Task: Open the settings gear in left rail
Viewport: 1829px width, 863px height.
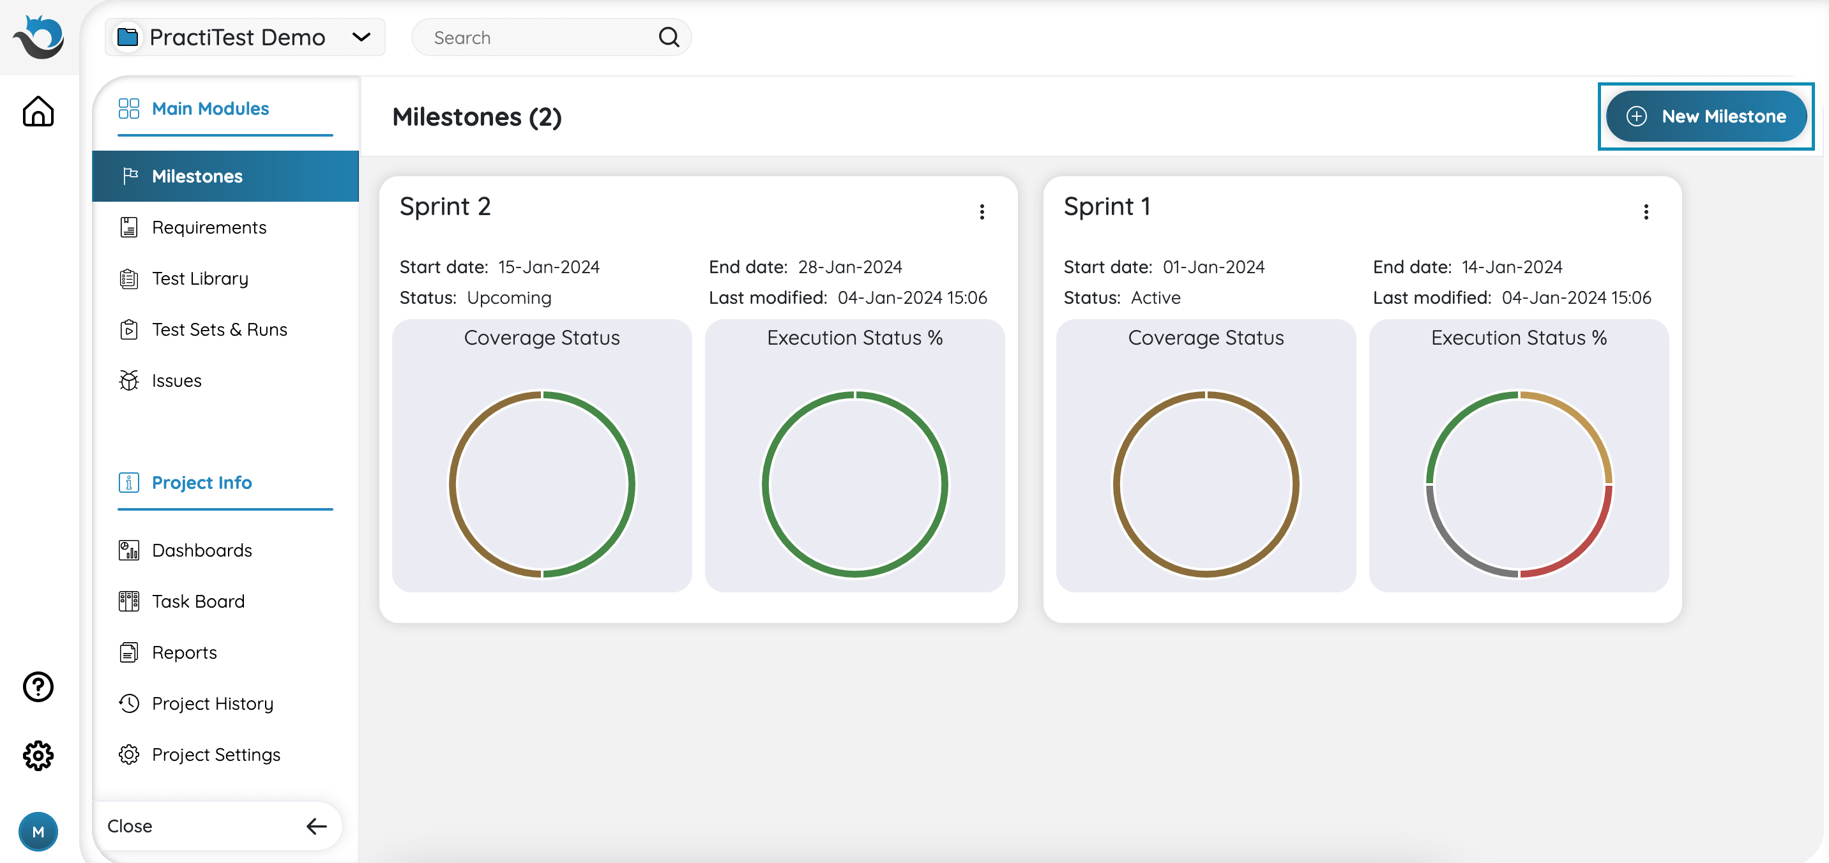Action: 38,755
